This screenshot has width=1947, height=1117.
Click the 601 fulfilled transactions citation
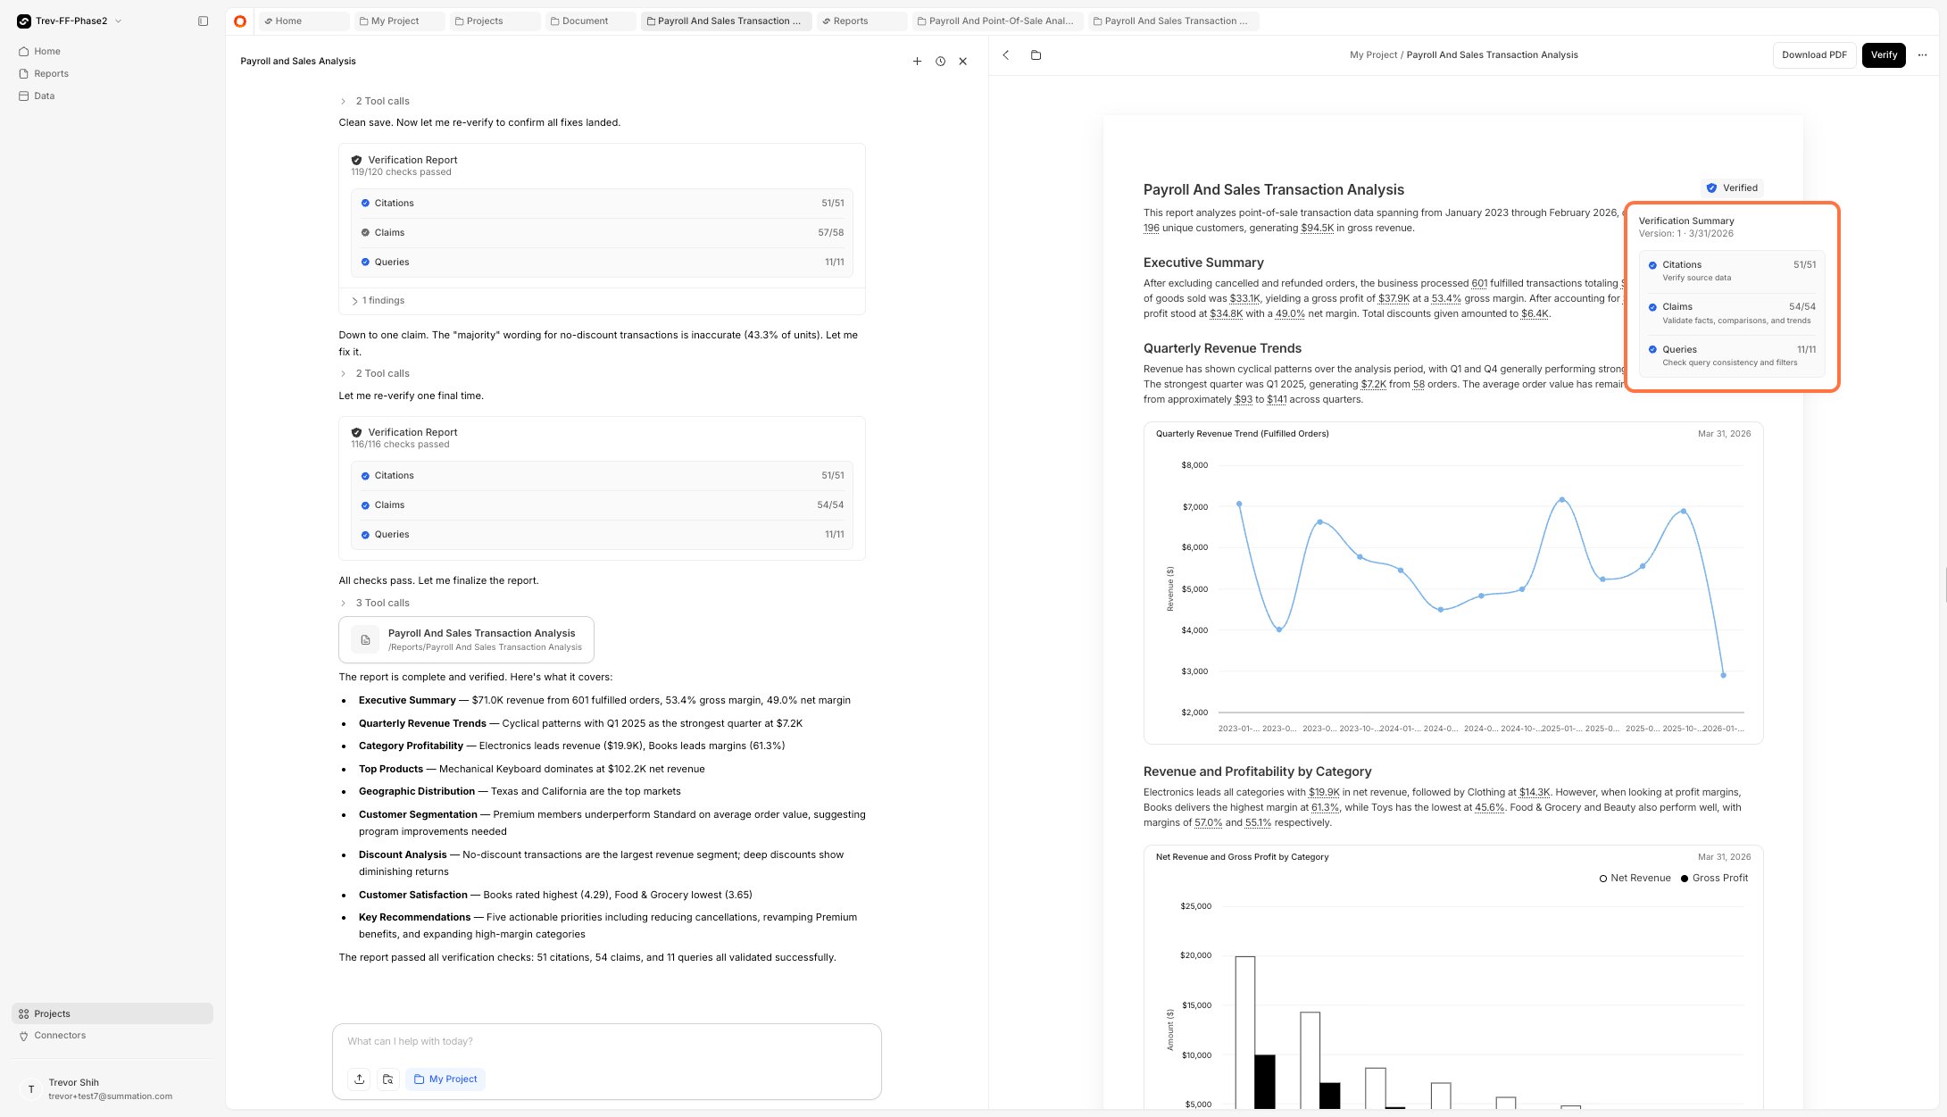click(1479, 283)
